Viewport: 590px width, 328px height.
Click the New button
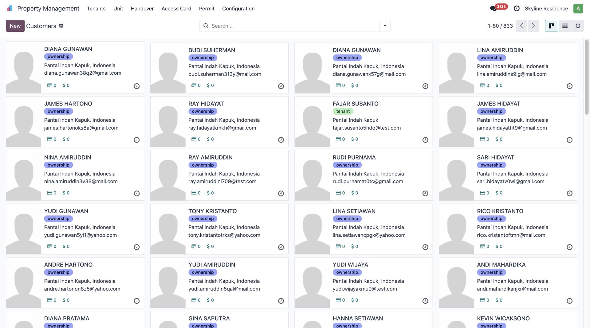[x=15, y=26]
